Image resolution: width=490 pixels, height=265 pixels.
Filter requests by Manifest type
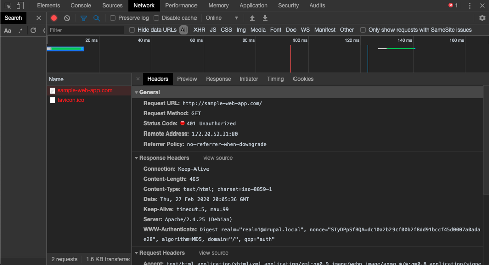pos(325,30)
